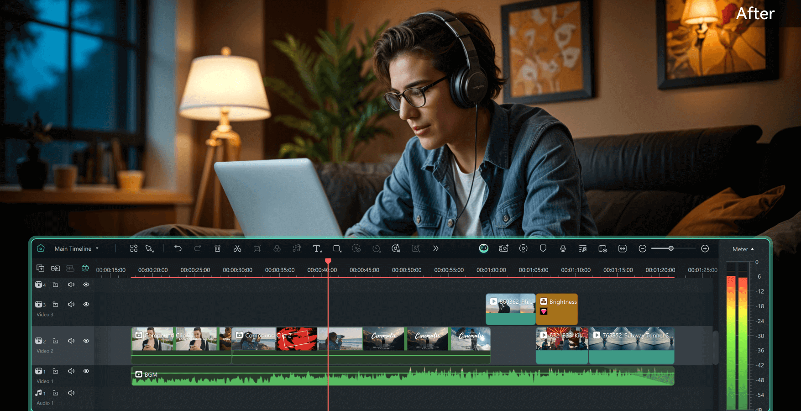This screenshot has width=801, height=411.
Task: Click the home icon beside Main Timeline
Action: coord(41,248)
